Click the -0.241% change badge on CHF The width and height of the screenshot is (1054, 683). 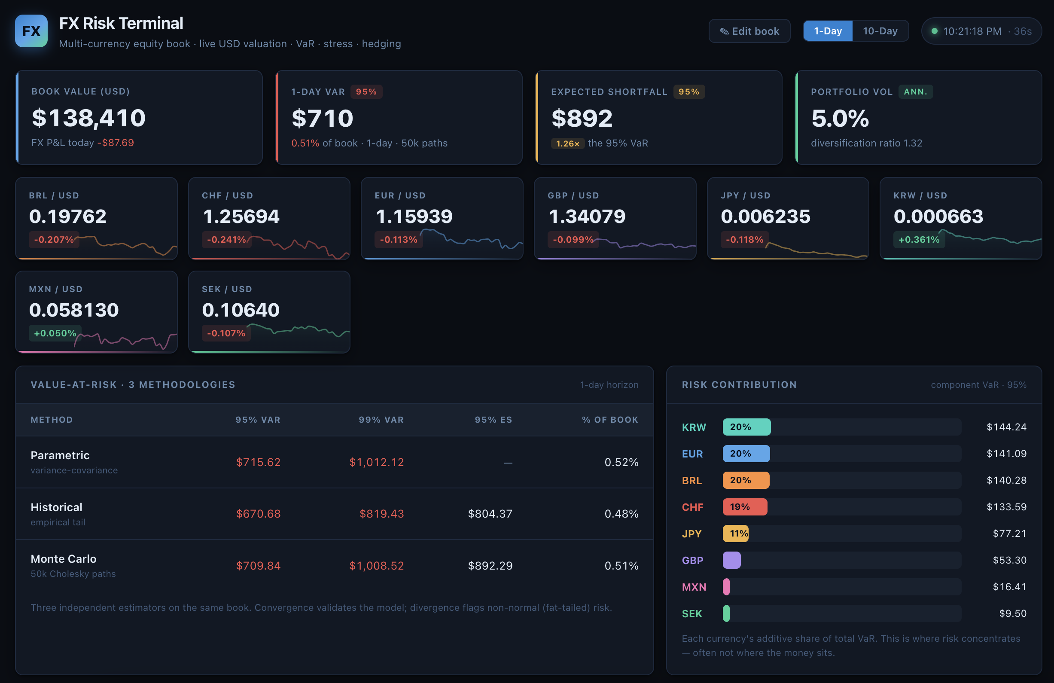click(227, 240)
